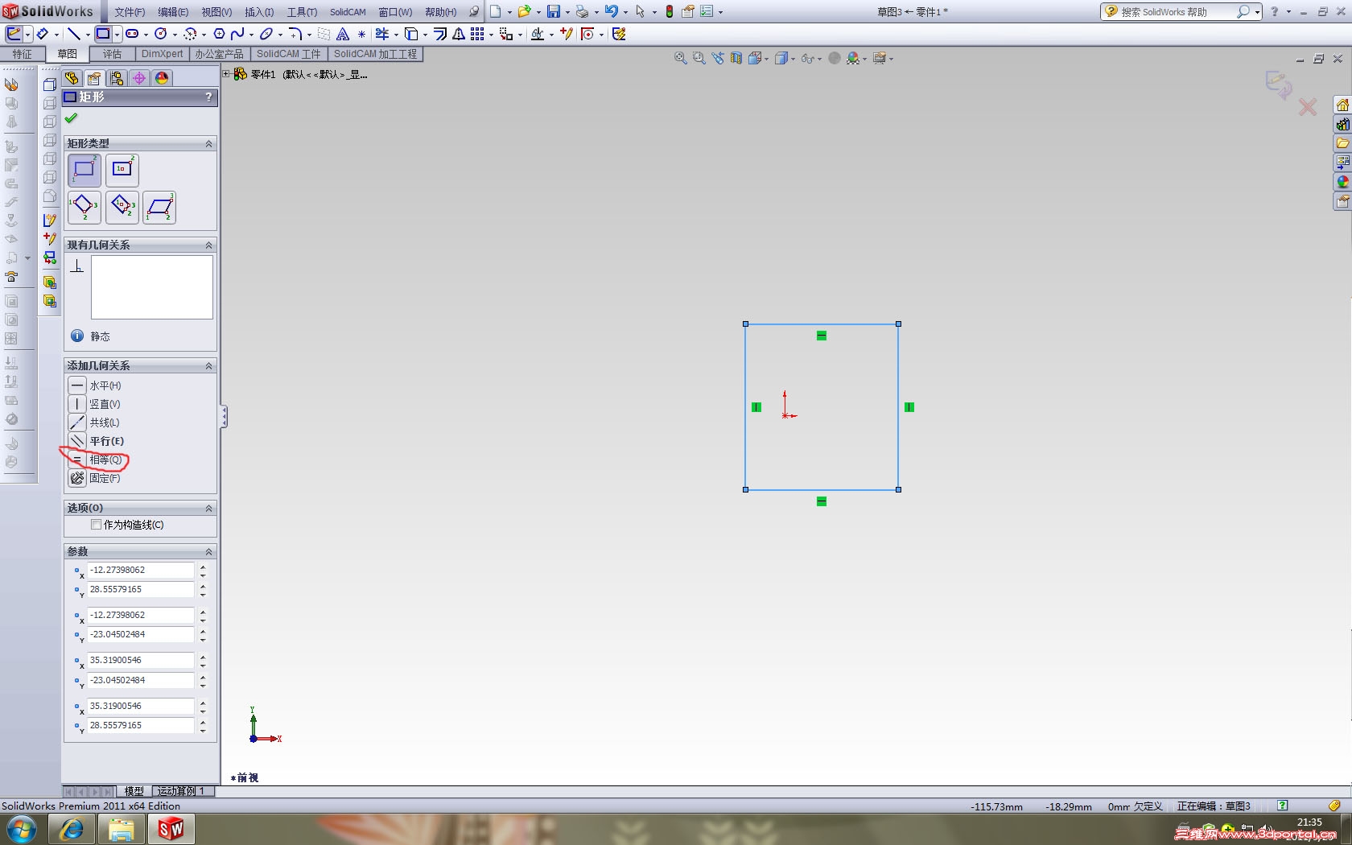Click the Windows Start button
The height and width of the screenshot is (845, 1352).
pos(22,829)
